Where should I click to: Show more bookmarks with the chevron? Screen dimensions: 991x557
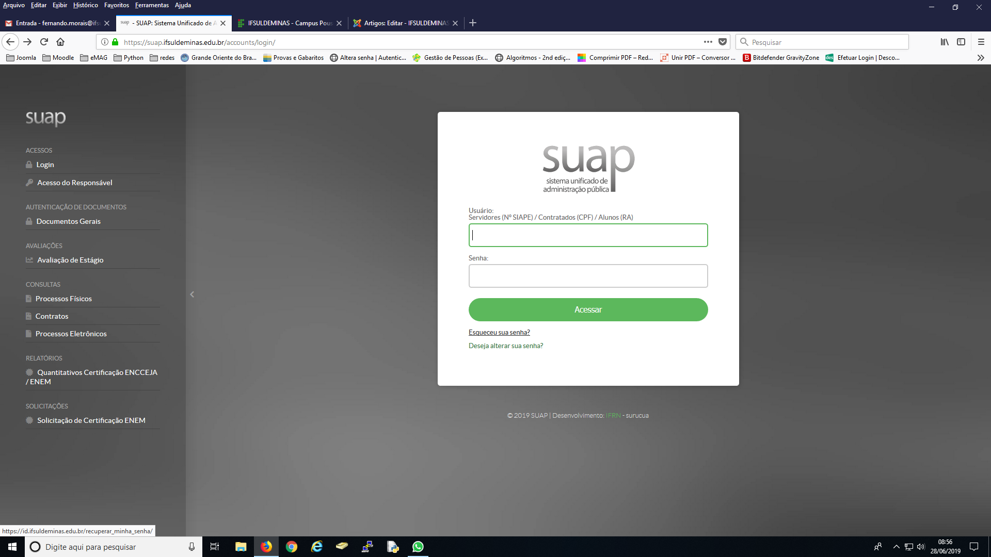(x=980, y=58)
